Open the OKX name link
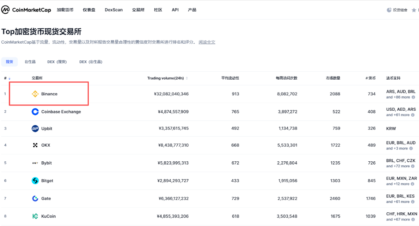The width and height of the screenshot is (419, 226). coord(46,145)
